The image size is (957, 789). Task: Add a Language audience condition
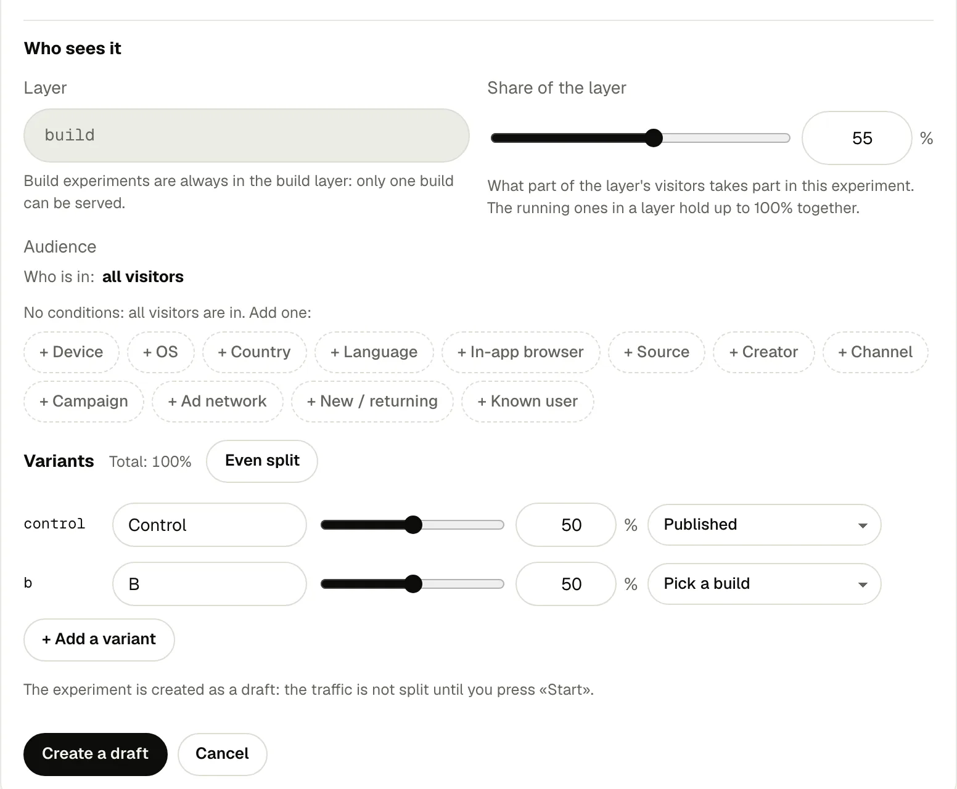click(x=374, y=352)
